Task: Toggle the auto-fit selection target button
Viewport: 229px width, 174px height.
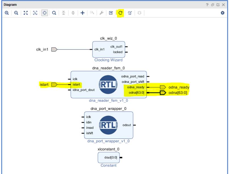Action: click(x=45, y=13)
